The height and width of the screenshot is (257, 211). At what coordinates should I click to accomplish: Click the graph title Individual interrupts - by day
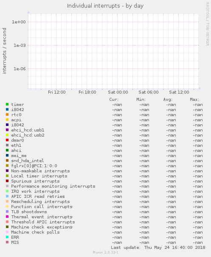click(105, 6)
